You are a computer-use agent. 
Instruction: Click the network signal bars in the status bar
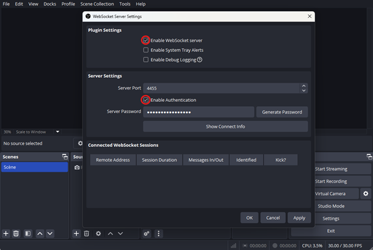click(234, 246)
